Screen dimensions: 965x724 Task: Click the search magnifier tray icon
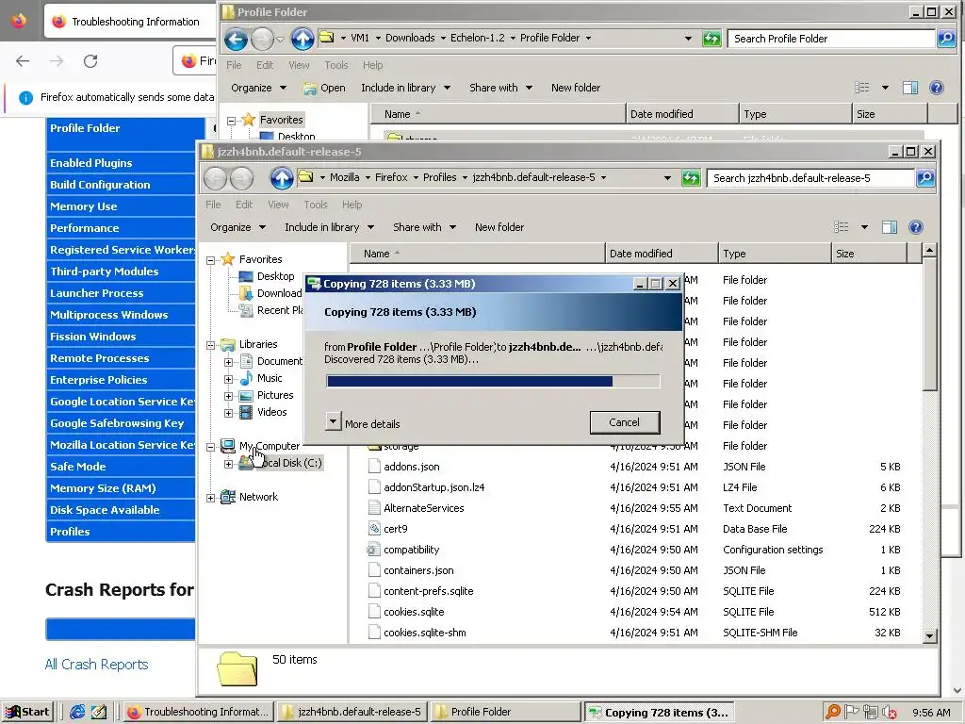pos(833,712)
